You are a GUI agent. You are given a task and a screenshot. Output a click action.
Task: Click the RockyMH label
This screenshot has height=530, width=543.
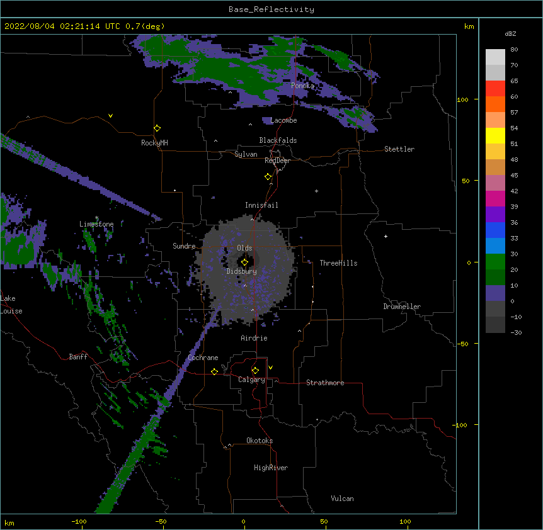pos(154,143)
